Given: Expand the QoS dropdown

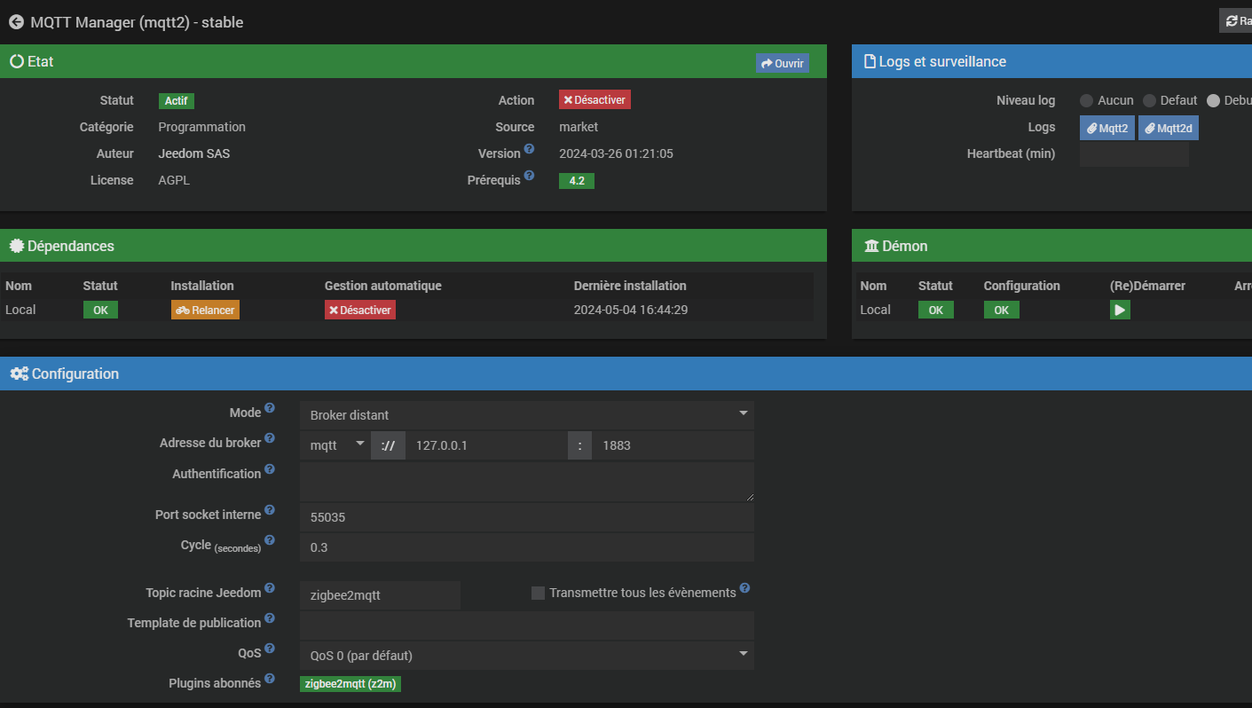Looking at the screenshot, I should pos(526,656).
